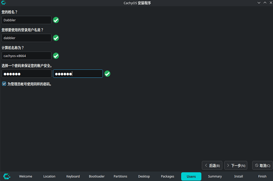This screenshot has height=181, width=273.
Task: Click the green checkmark beside the dabbler username field
Action: (56, 38)
